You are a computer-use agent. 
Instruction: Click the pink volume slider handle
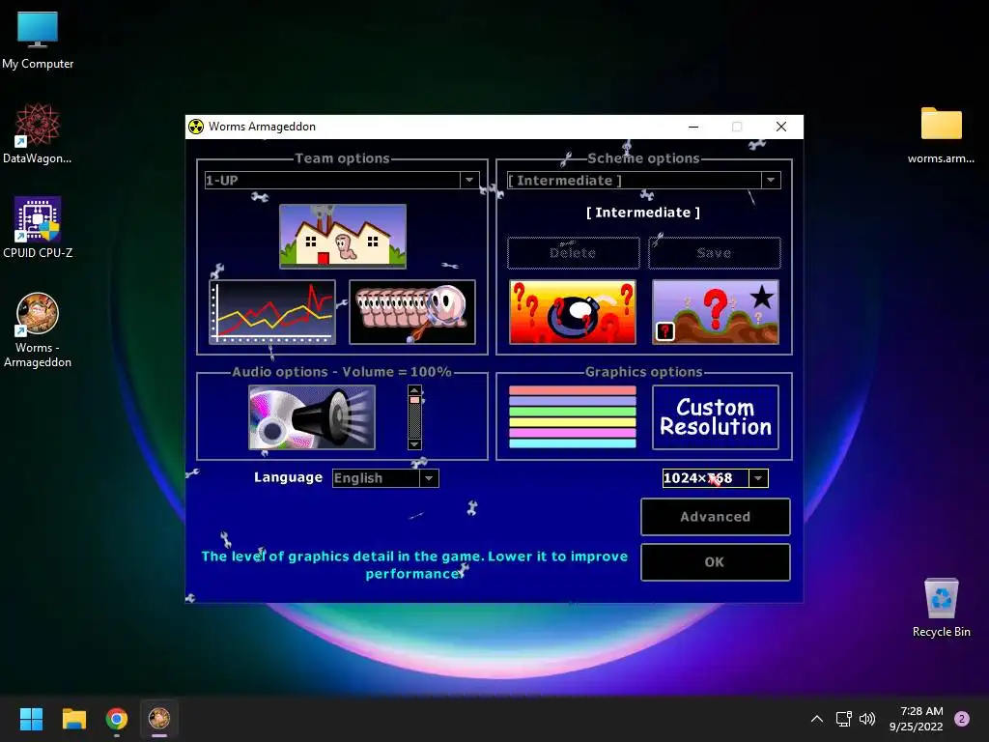point(414,400)
